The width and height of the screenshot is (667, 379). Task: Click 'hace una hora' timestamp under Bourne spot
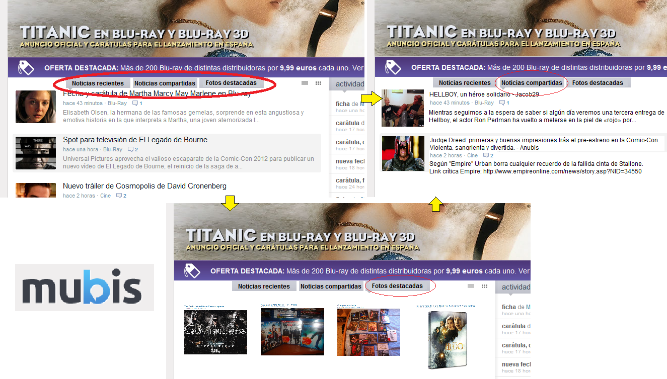pyautogui.click(x=81, y=149)
